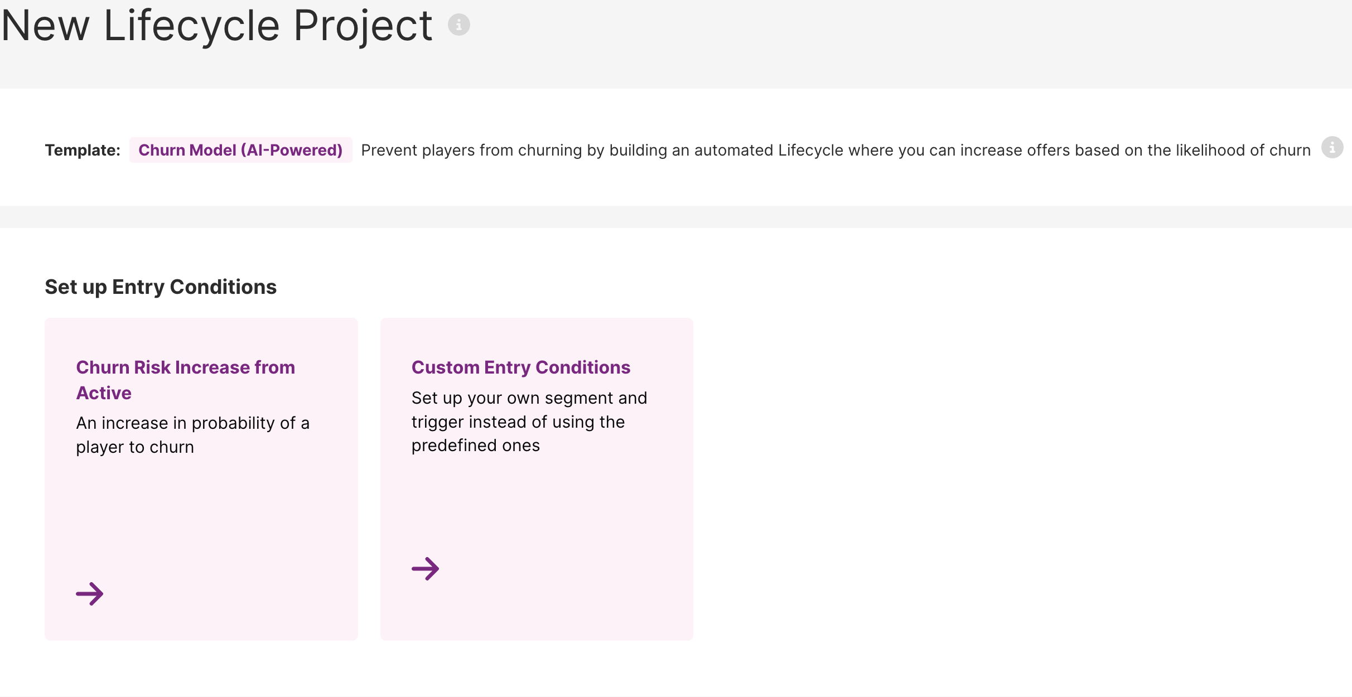
Task: Select Churn Model (AI-Powered) template badge
Action: pos(240,150)
